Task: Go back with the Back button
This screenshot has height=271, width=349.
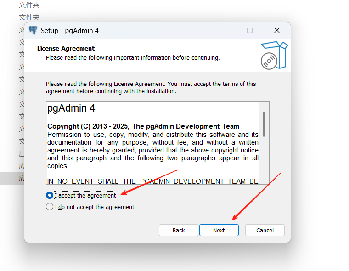Action: pos(179,230)
